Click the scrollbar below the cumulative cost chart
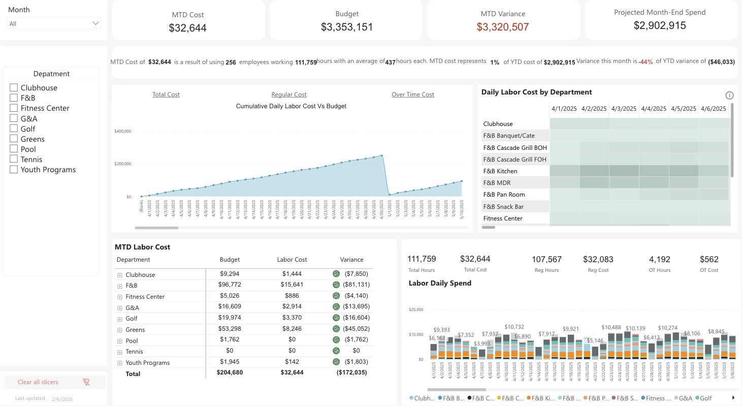 click(157, 227)
